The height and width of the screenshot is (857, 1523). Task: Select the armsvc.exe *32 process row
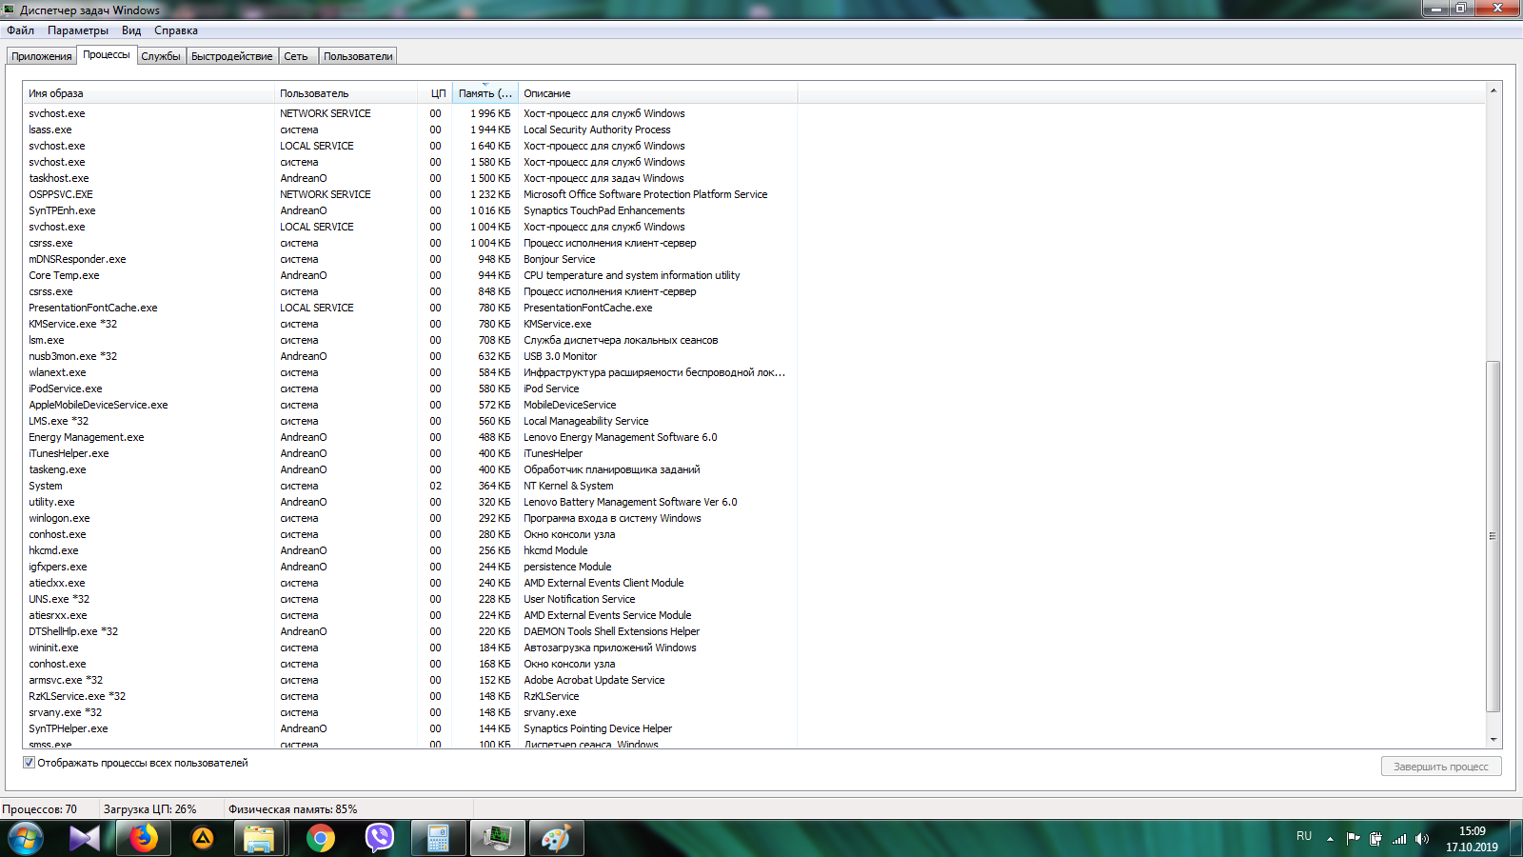pos(409,680)
